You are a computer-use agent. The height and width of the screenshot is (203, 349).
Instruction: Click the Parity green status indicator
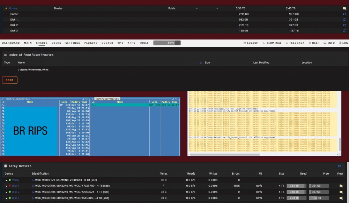tap(10, 180)
